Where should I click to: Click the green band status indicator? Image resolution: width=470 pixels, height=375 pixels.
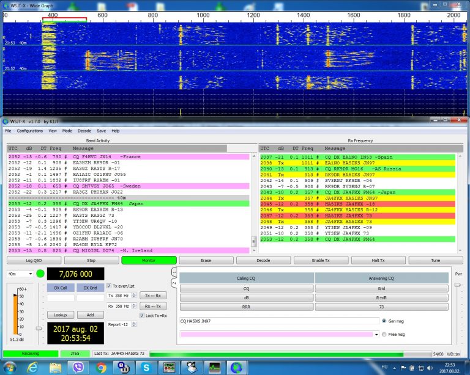(40, 274)
